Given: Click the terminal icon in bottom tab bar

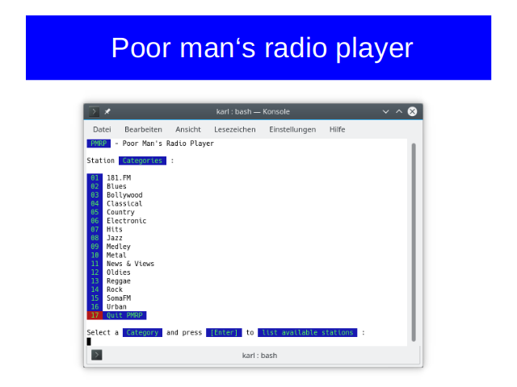Looking at the screenshot, I should [x=97, y=355].
